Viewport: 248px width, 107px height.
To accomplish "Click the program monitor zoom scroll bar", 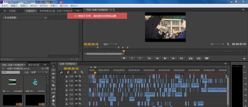I will tap(104, 54).
